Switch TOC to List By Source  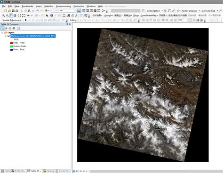point(6,28)
